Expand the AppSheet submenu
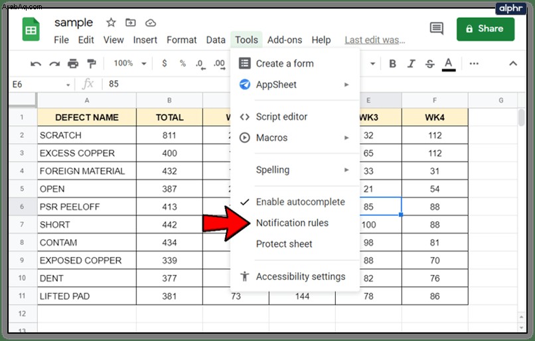 295,84
